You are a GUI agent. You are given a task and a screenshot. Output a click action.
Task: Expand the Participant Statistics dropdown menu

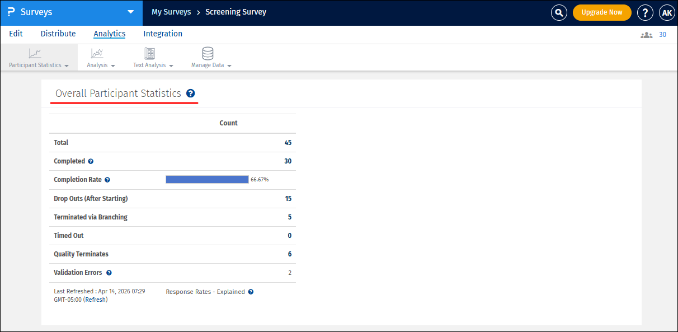(67, 66)
